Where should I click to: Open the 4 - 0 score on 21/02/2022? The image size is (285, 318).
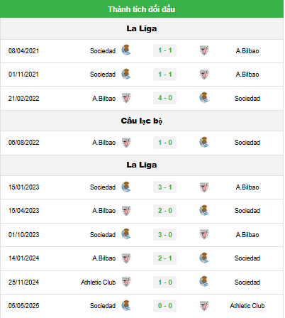pos(164,98)
